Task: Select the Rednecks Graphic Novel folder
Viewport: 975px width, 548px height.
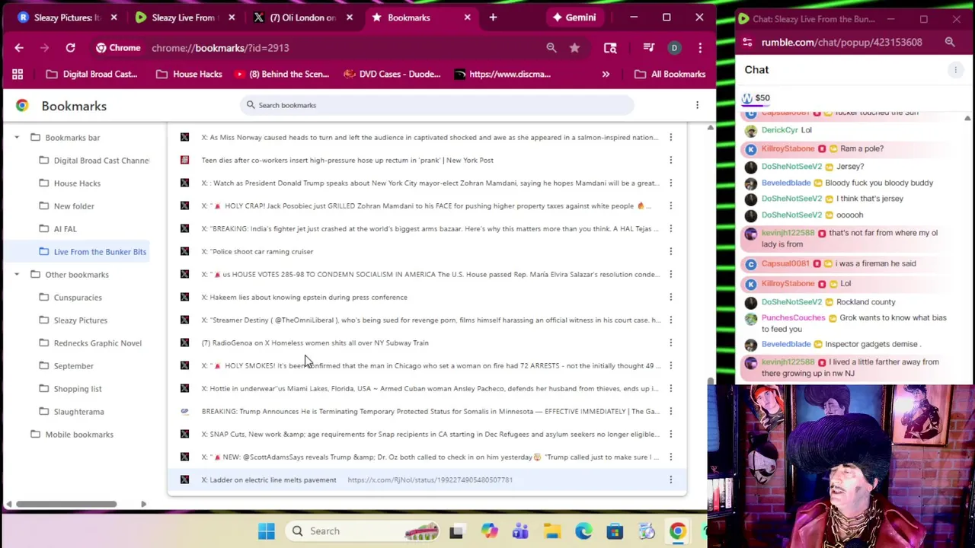Action: tap(97, 343)
